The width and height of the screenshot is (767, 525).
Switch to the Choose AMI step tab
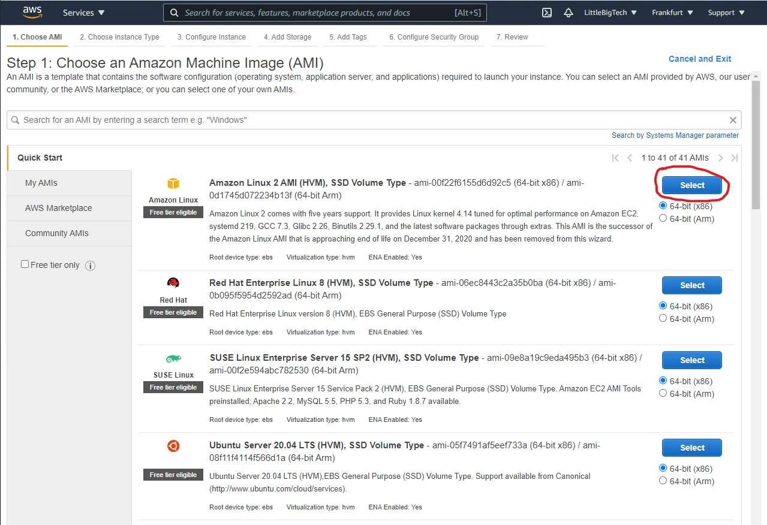pyautogui.click(x=37, y=37)
